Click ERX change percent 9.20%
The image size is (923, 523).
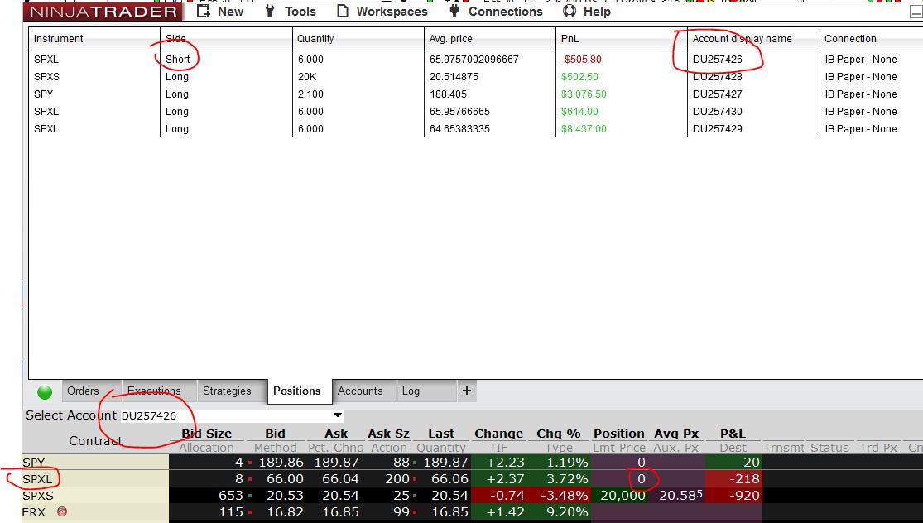tap(567, 511)
